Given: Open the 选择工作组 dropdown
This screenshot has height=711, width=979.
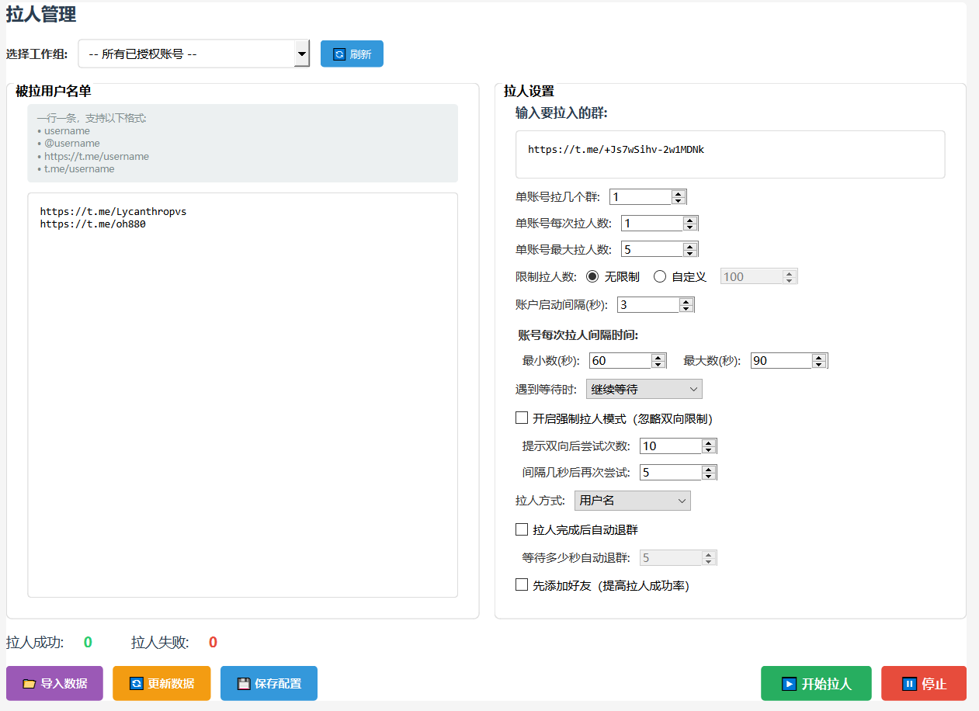Looking at the screenshot, I should [194, 54].
